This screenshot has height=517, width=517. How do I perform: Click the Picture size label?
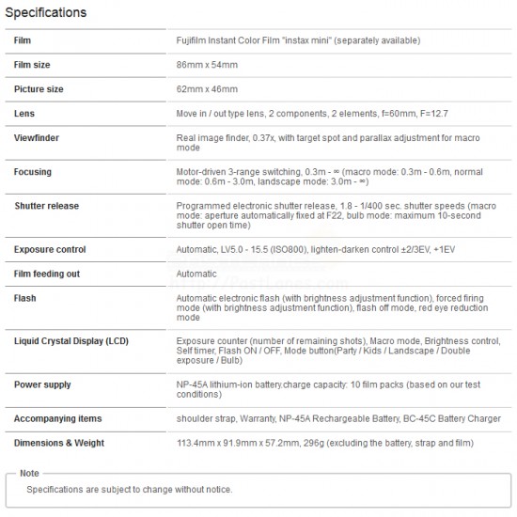click(39, 89)
